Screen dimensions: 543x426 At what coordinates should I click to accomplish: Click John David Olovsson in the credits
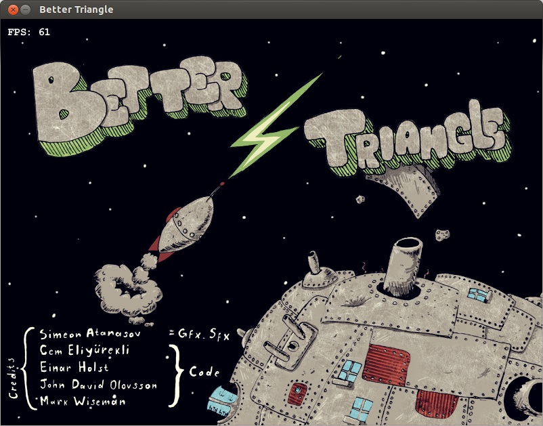(99, 385)
